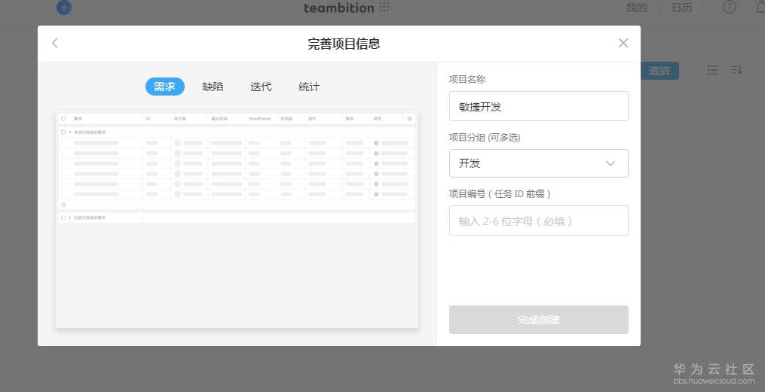Select the 需求 preview tab
The image size is (765, 392).
click(x=165, y=87)
